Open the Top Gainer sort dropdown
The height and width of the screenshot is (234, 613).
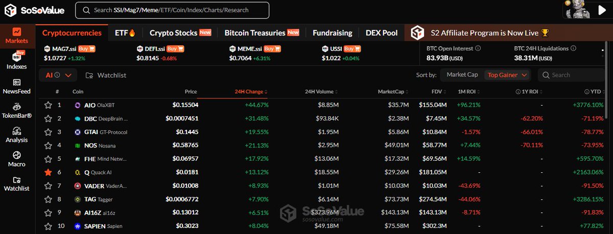click(507, 75)
